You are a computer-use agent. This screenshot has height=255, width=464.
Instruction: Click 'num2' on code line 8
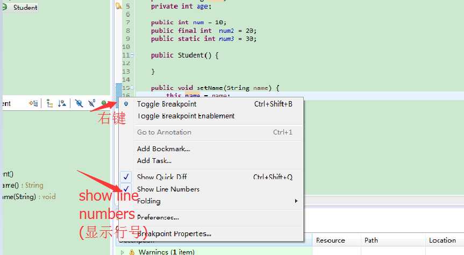pyautogui.click(x=226, y=31)
